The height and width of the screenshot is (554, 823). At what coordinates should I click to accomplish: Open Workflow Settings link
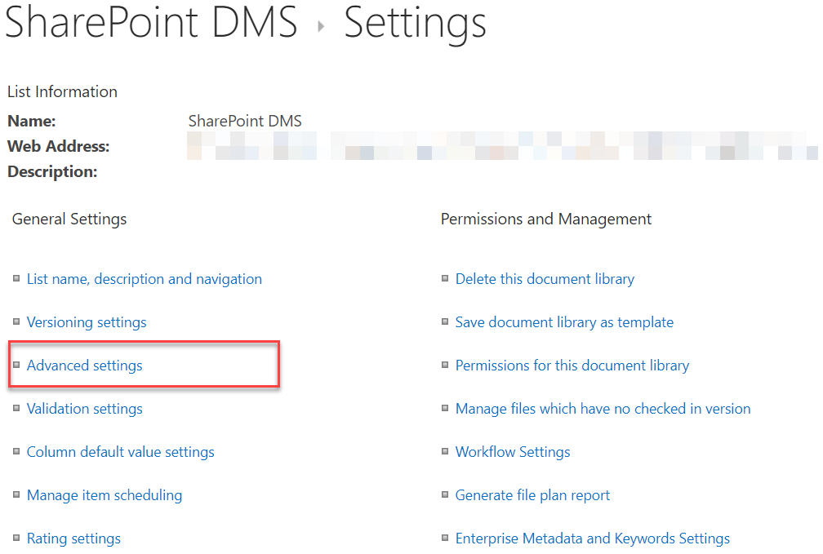coord(513,452)
